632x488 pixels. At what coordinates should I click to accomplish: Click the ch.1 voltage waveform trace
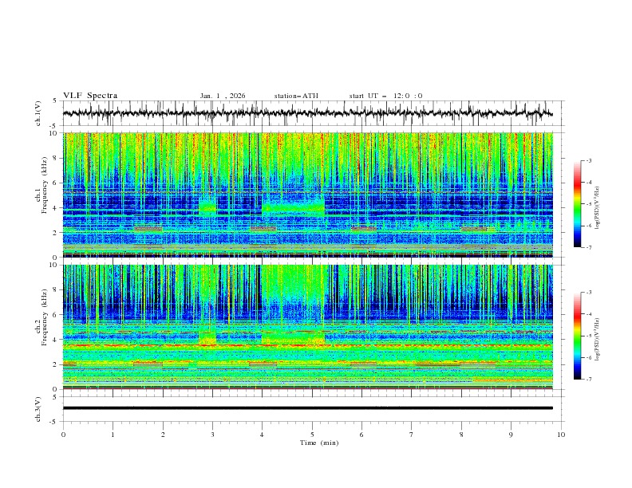pyautogui.click(x=307, y=113)
